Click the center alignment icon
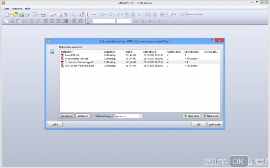 52,21
